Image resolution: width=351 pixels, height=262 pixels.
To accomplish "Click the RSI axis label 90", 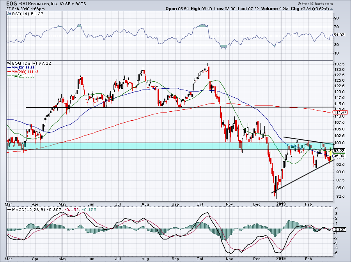I will pos(337,18).
